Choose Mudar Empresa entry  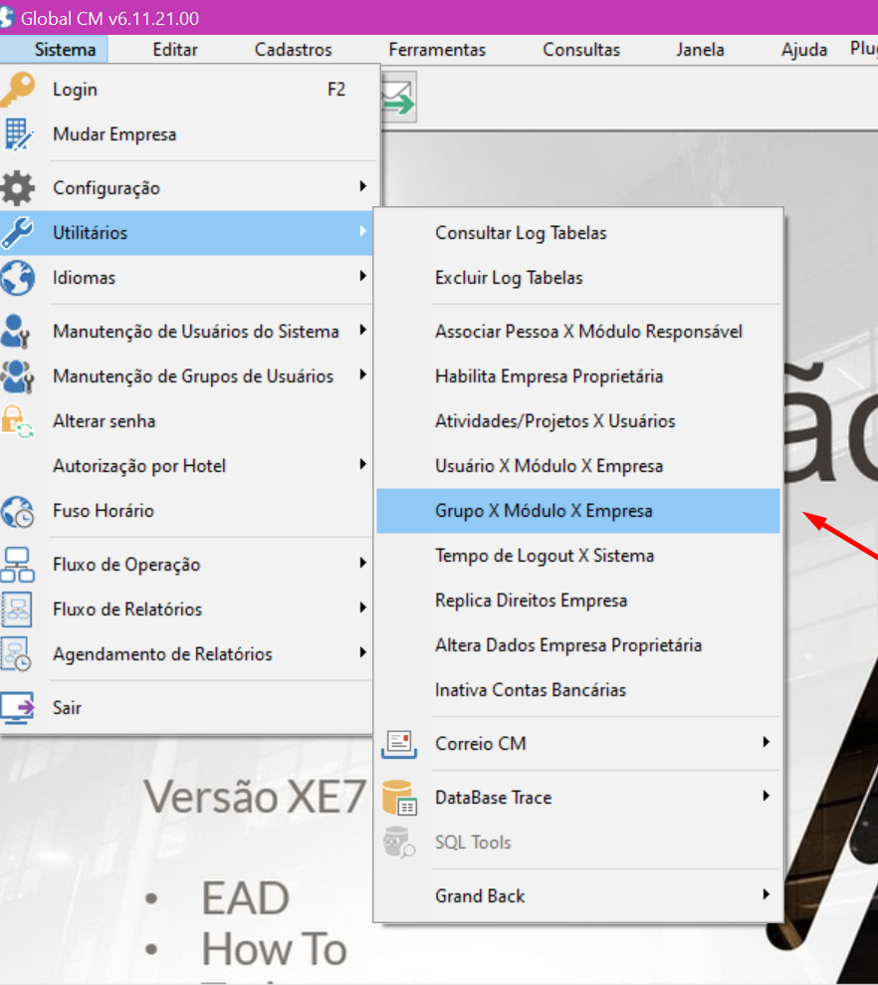(188, 134)
